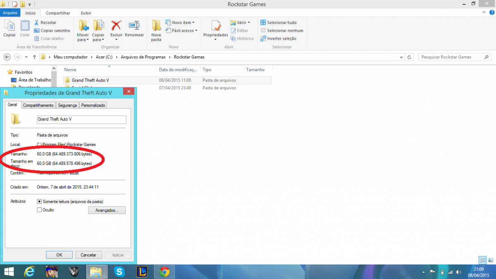
Task: Go up one folder level arrow
Action: coord(34,57)
